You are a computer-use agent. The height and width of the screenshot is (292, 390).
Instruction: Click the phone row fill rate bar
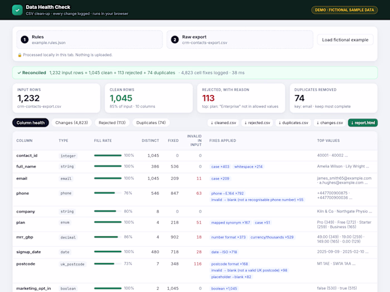coord(108,193)
